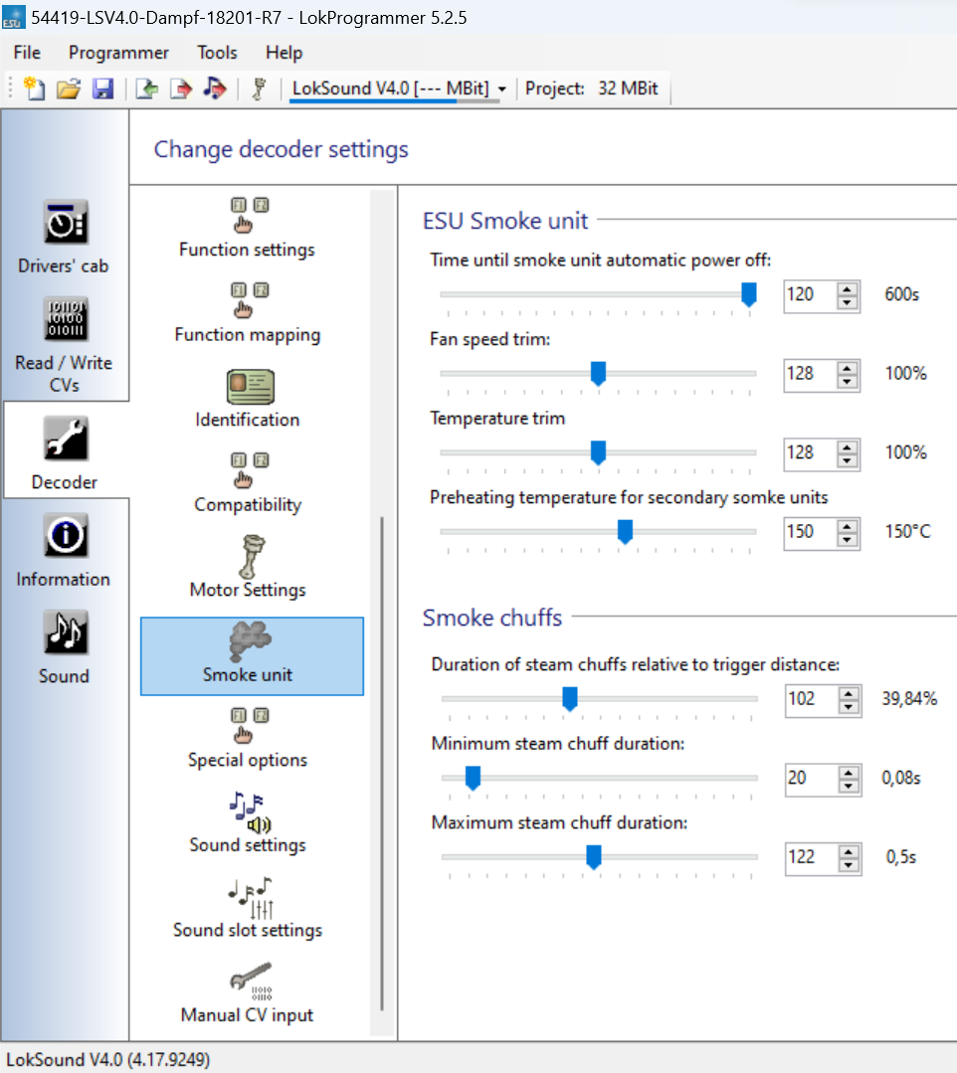
Task: Open Function mapping page
Action: click(247, 312)
